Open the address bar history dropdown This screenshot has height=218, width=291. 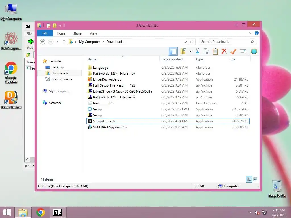[x=185, y=42]
